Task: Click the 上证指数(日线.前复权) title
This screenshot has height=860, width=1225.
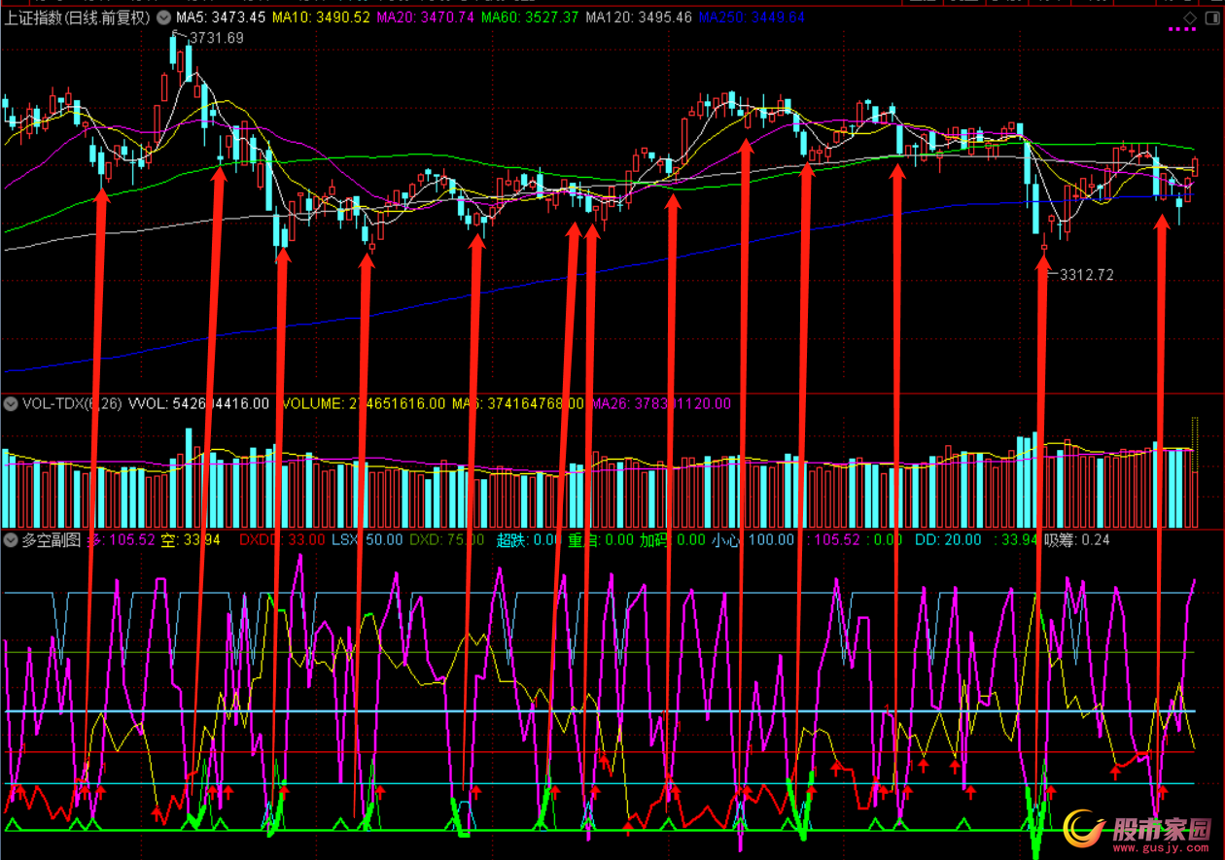Action: [78, 17]
